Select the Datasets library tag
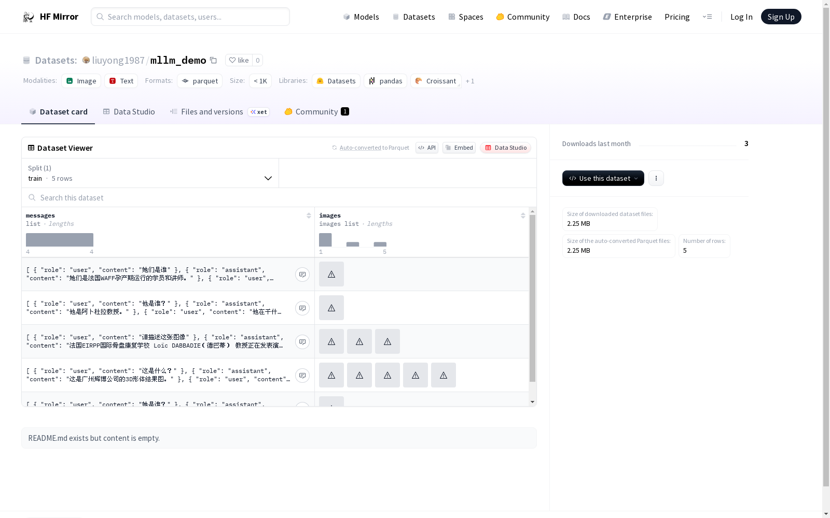830x518 pixels. pos(336,81)
